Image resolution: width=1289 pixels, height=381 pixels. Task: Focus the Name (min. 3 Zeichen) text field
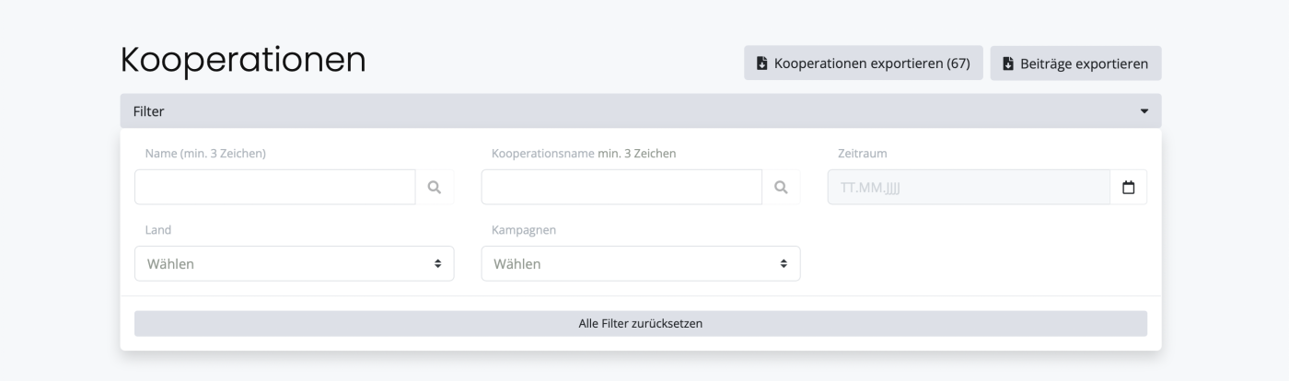pos(274,187)
